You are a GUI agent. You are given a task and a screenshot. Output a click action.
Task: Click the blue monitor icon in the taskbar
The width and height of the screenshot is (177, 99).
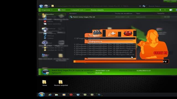coord(78,95)
